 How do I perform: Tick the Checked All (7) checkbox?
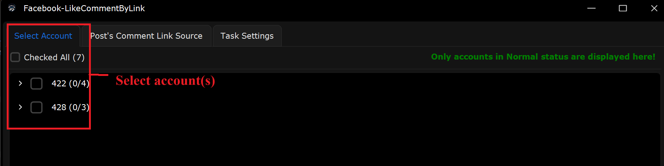pyautogui.click(x=15, y=57)
